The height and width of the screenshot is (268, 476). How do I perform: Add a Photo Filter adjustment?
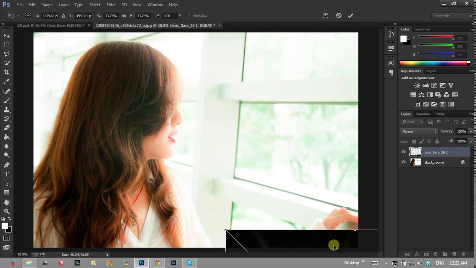(438, 95)
